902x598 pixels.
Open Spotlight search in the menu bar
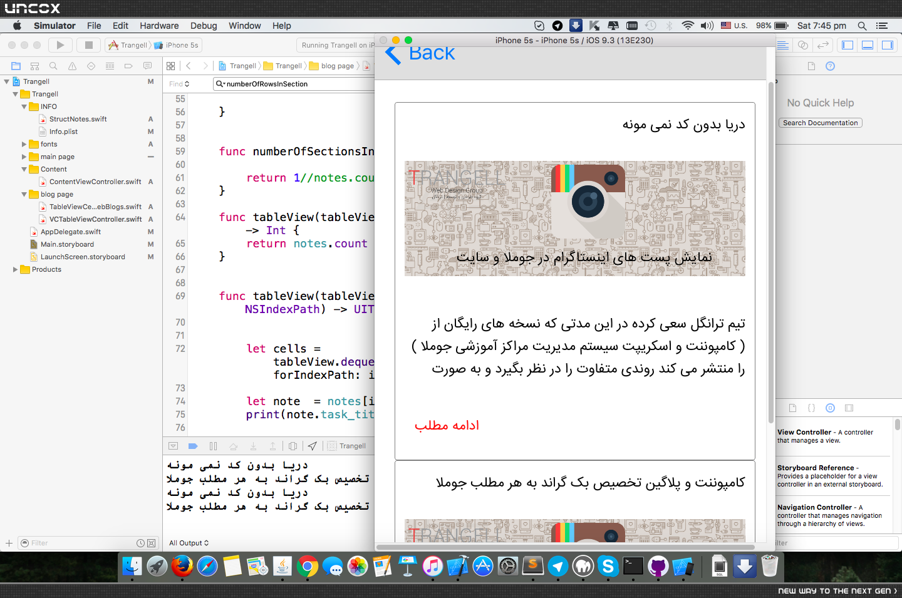point(862,26)
